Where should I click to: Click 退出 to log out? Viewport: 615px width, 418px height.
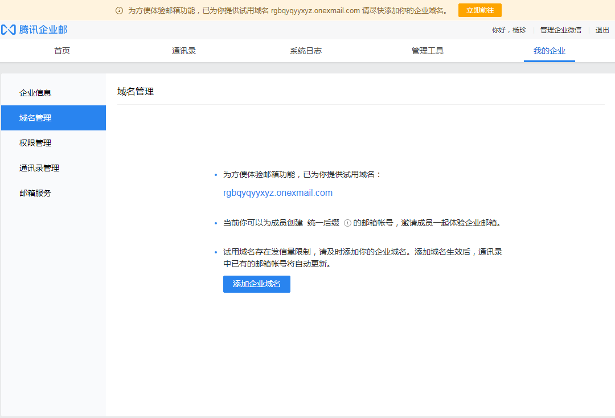(602, 30)
